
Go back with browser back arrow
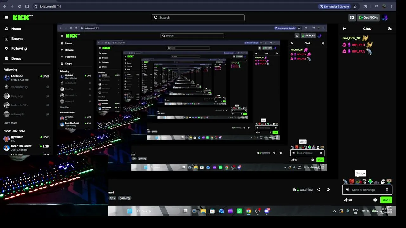coord(5,6)
